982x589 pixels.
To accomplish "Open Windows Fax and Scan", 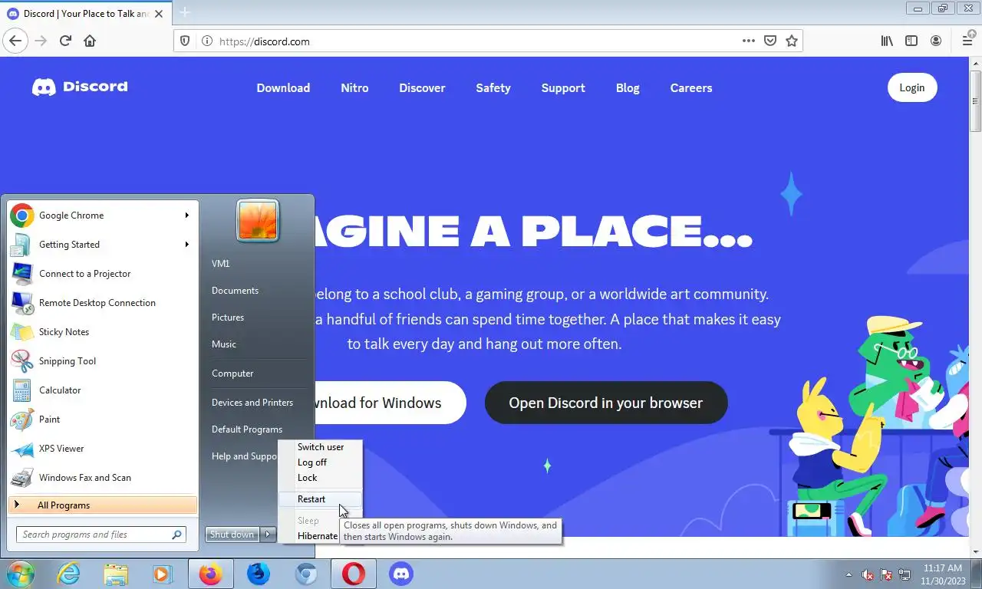I will point(102,478).
